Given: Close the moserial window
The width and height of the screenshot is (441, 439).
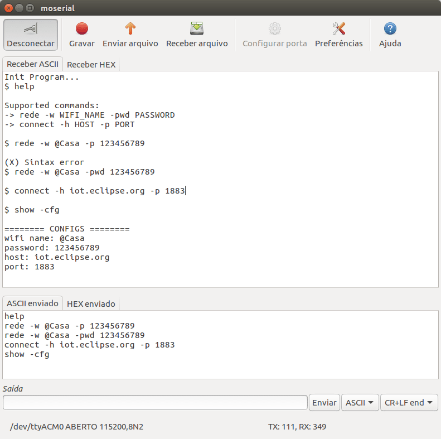Looking at the screenshot, I should (8, 8).
